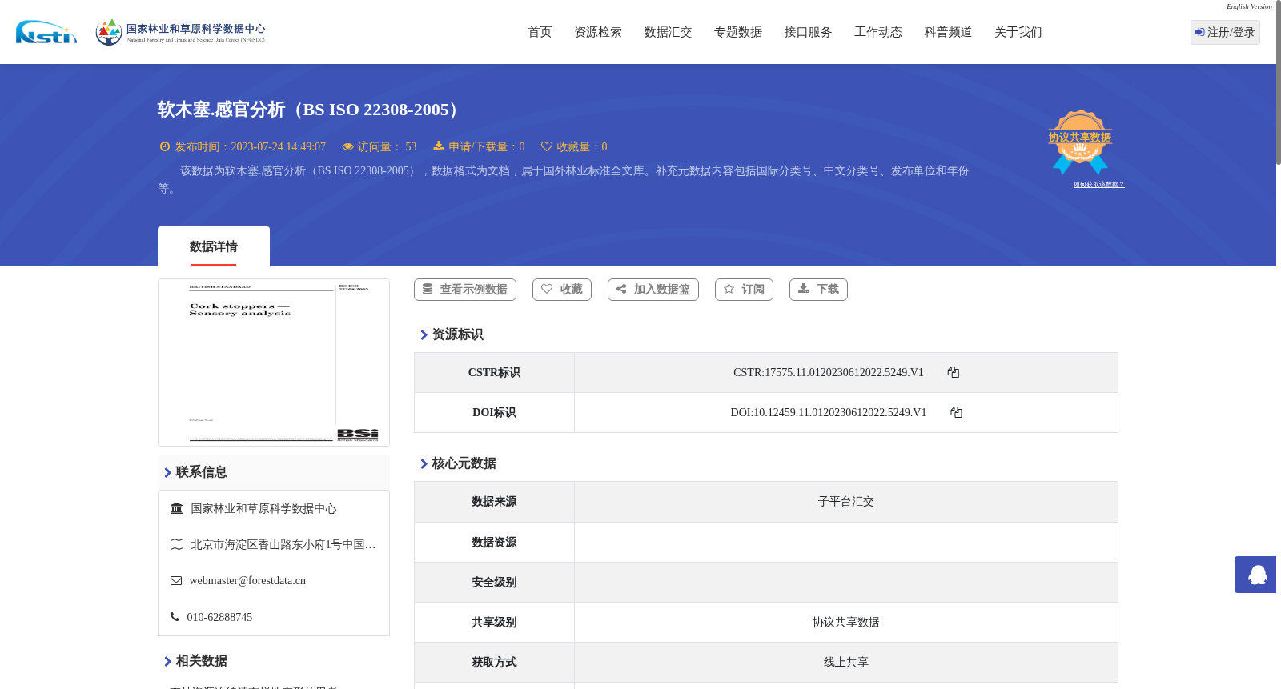Expand the 相关数据 section
Viewport: 1281px width, 689px height.
click(x=195, y=661)
